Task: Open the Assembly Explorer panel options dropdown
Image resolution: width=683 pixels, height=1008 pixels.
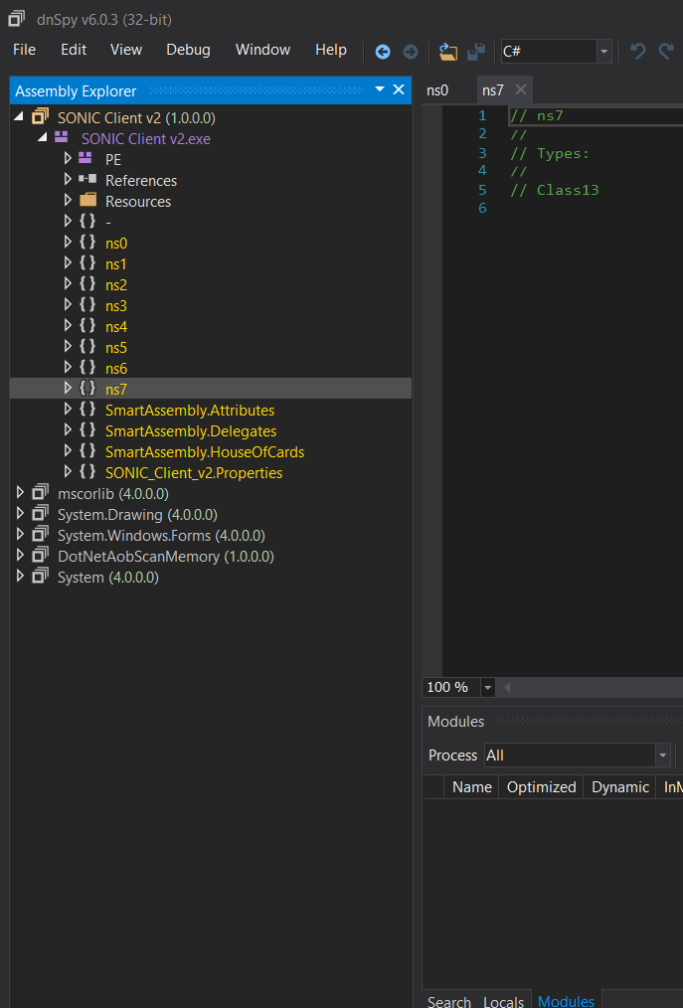Action: [380, 89]
